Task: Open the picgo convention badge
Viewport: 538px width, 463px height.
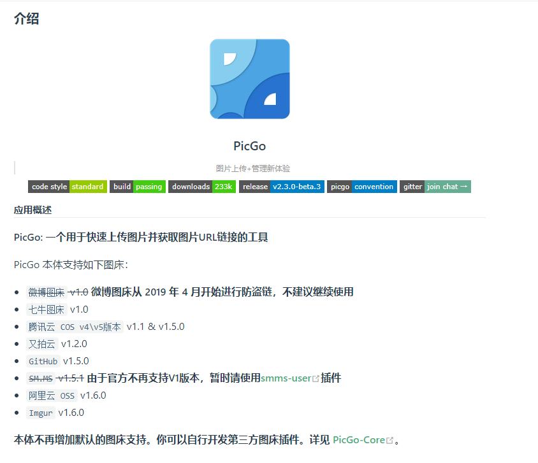Action: point(362,187)
